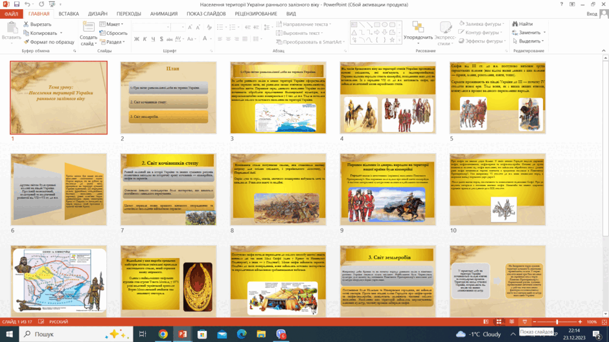Expand the Выделить selection dropdown

coord(528,41)
